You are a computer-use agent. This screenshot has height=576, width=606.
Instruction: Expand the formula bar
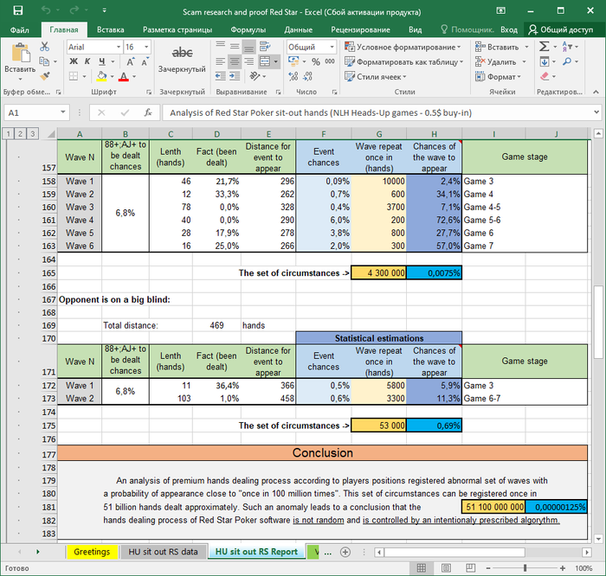[596, 112]
